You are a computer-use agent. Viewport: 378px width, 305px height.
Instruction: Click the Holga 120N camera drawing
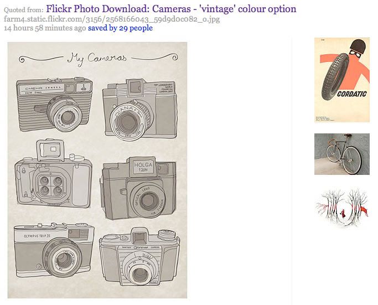coord(139,188)
